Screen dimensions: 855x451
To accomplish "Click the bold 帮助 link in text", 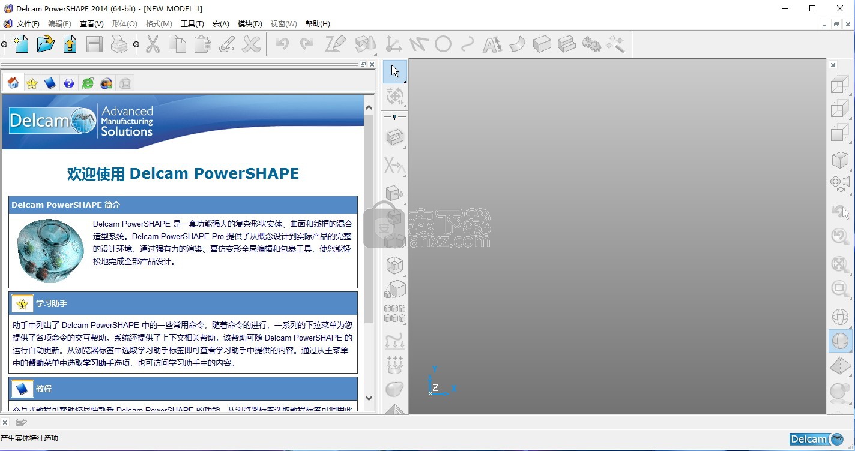I will point(36,363).
